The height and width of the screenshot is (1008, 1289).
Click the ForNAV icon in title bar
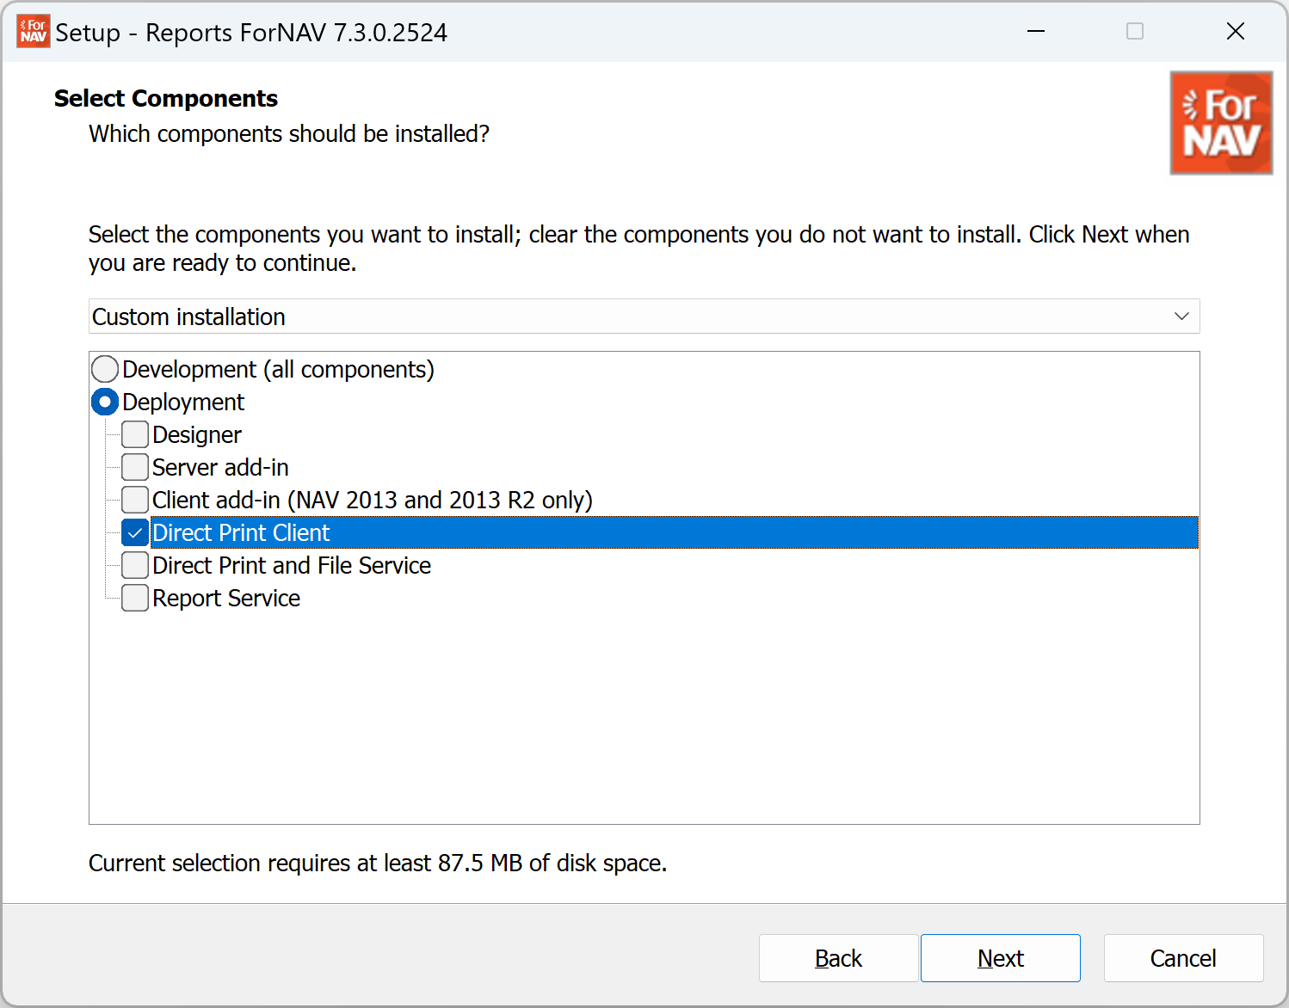(x=34, y=32)
